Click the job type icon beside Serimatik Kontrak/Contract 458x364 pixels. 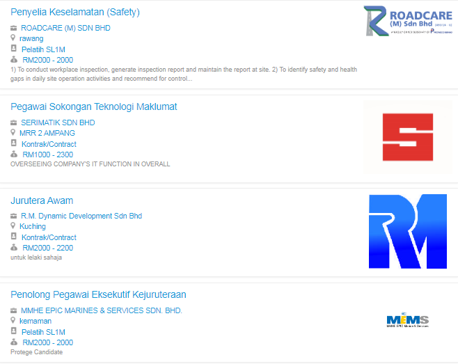click(x=13, y=144)
